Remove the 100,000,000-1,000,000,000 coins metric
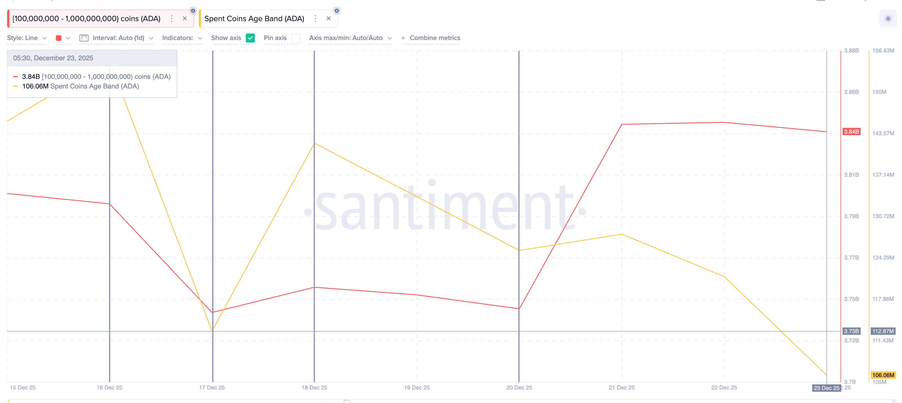 click(185, 19)
